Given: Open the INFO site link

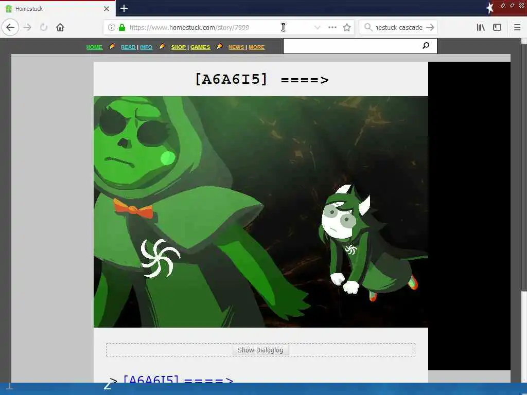Looking at the screenshot, I should click(146, 47).
